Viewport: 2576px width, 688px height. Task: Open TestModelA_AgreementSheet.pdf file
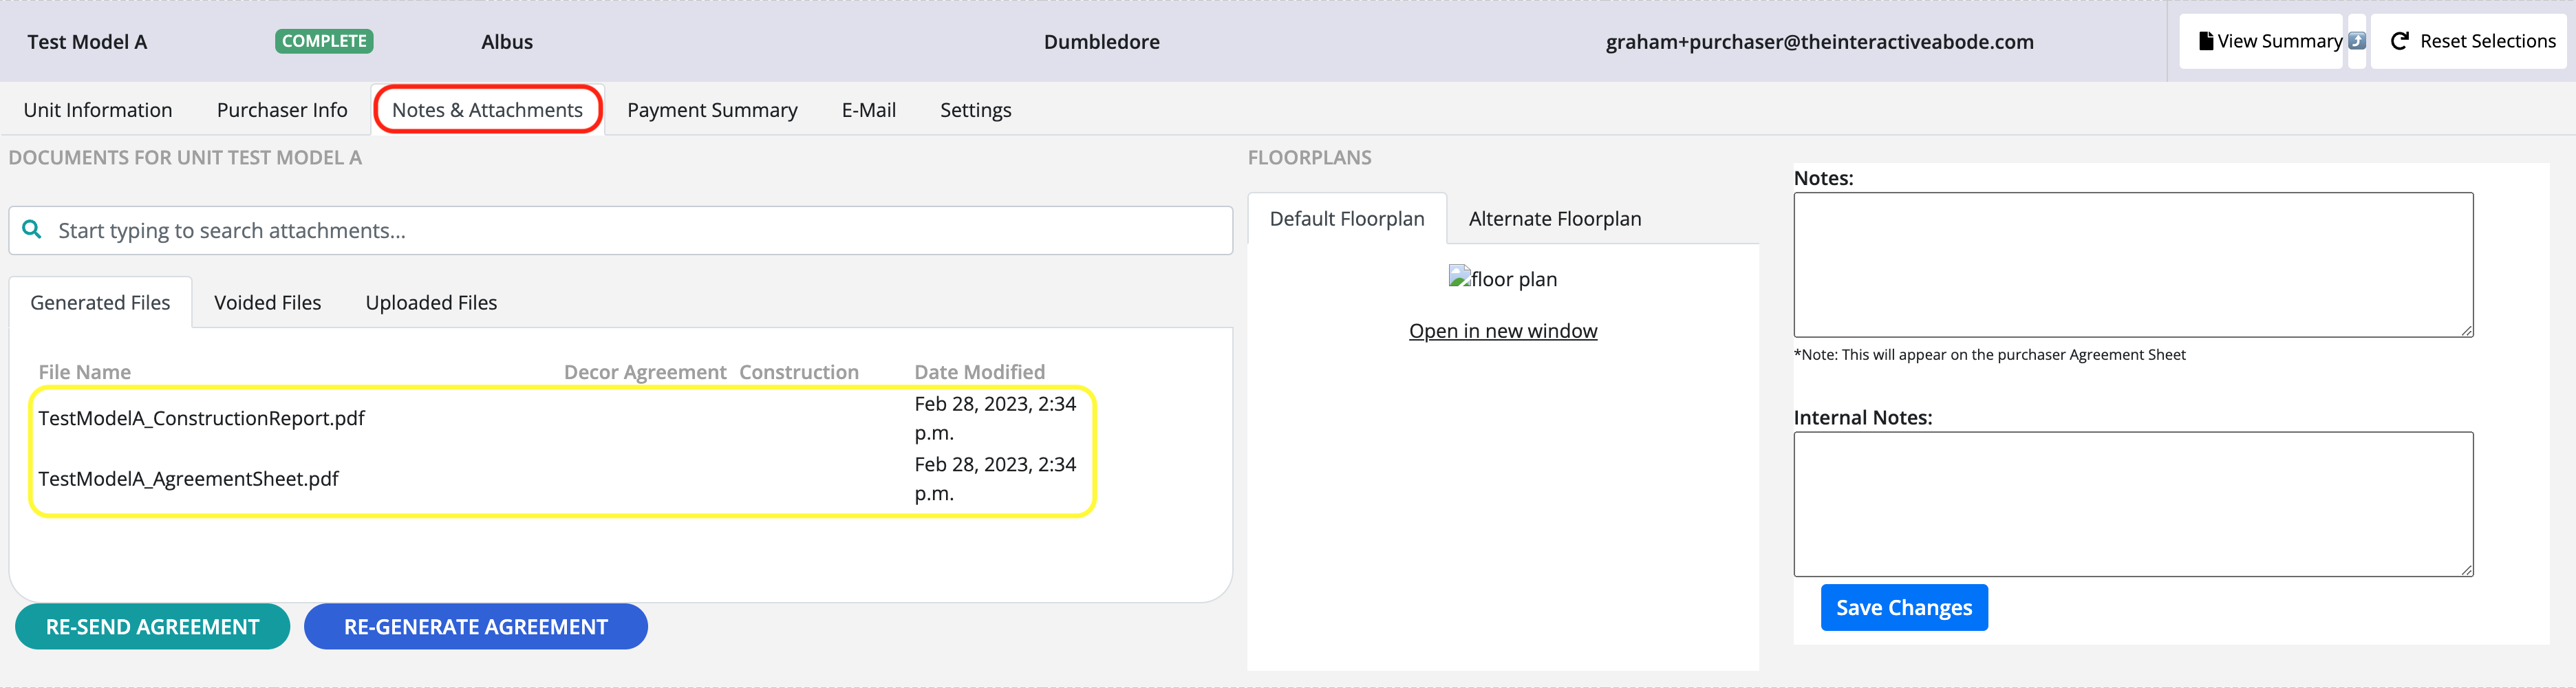click(x=188, y=478)
